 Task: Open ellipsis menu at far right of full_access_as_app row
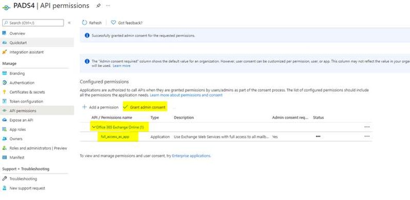367,136
